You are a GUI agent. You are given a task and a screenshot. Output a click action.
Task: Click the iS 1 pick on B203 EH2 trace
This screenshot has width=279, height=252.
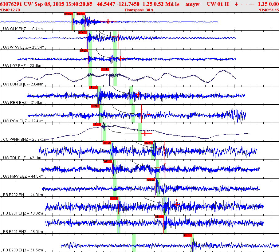click(187, 235)
